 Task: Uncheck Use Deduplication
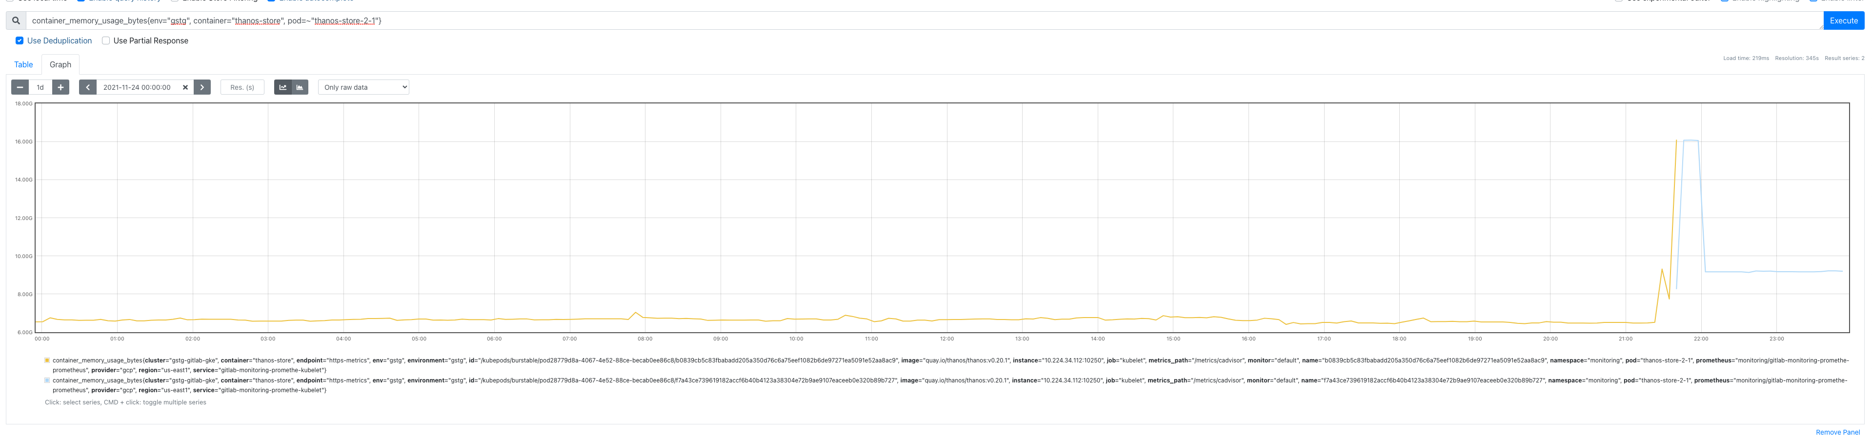pyautogui.click(x=20, y=40)
